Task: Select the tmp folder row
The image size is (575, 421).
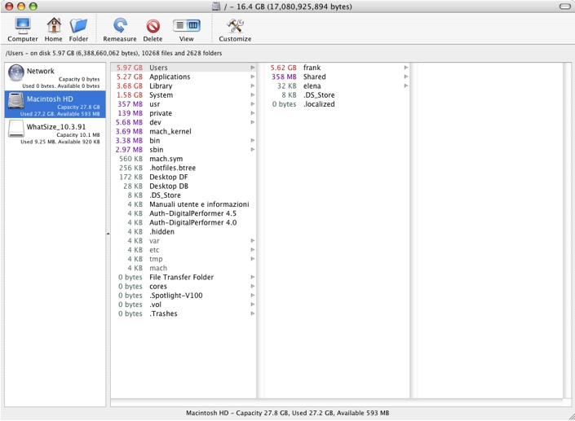Action: pyautogui.click(x=184, y=259)
